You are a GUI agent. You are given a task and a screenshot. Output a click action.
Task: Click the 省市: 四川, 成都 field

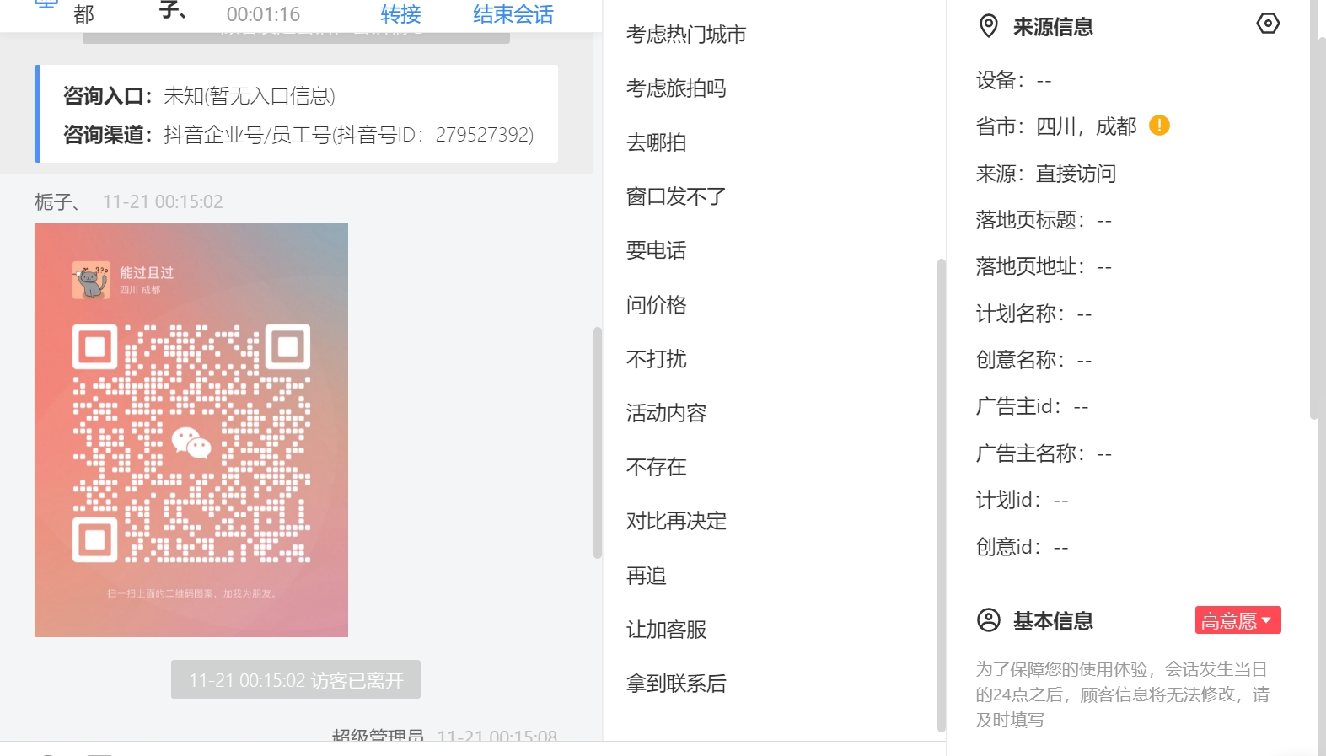coord(1056,126)
